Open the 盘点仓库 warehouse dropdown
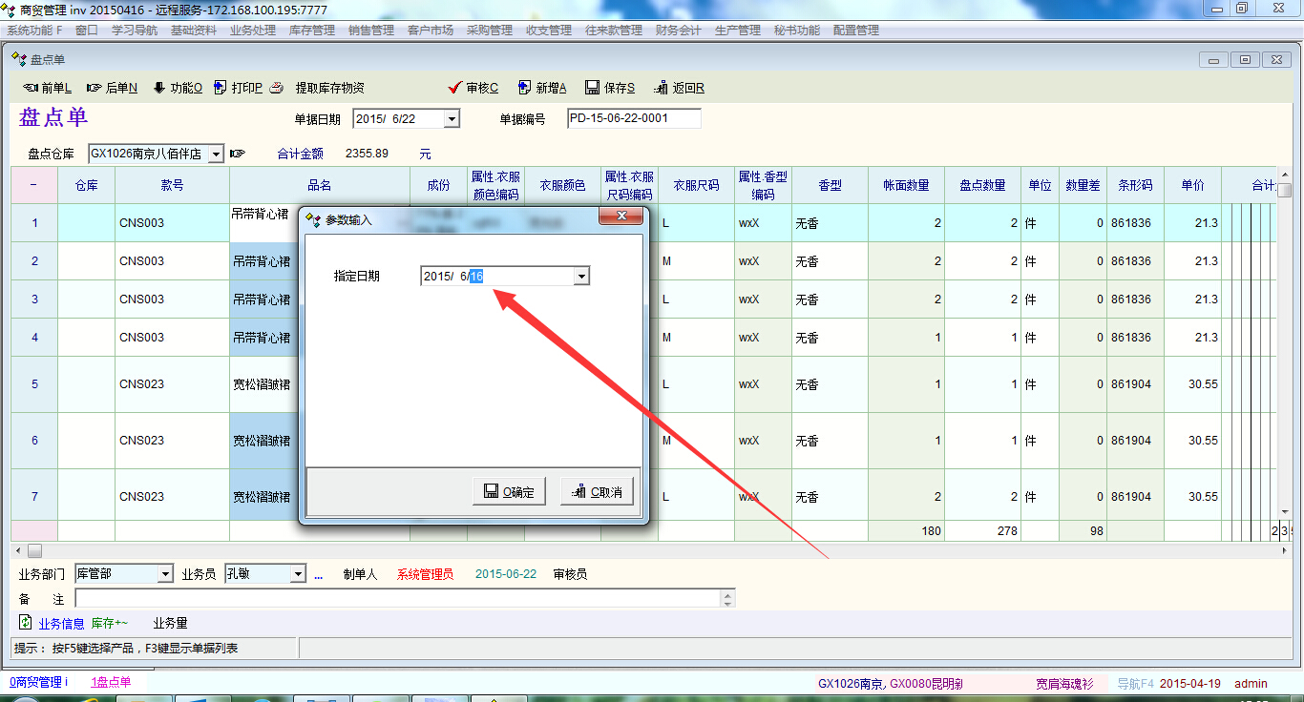This screenshot has height=702, width=1304. pyautogui.click(x=216, y=154)
